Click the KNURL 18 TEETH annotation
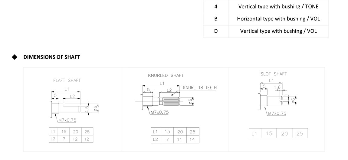This screenshot has height=160, width=348. pyautogui.click(x=200, y=88)
